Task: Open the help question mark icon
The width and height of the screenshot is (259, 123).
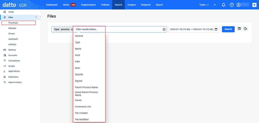Action: 232,5
